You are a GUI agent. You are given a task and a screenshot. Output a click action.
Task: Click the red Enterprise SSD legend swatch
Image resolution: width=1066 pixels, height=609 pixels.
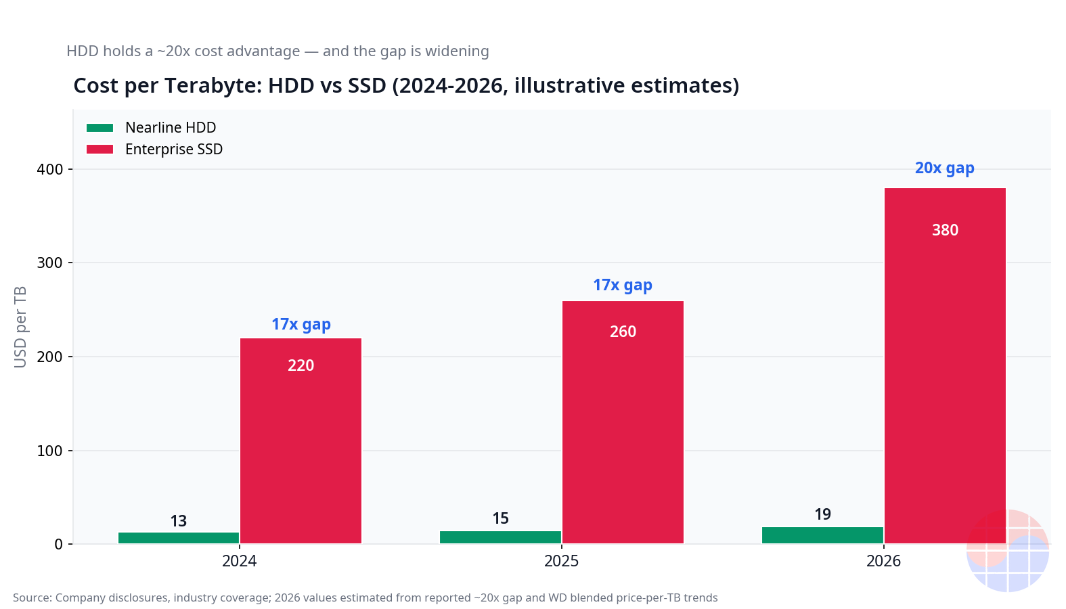(99, 150)
